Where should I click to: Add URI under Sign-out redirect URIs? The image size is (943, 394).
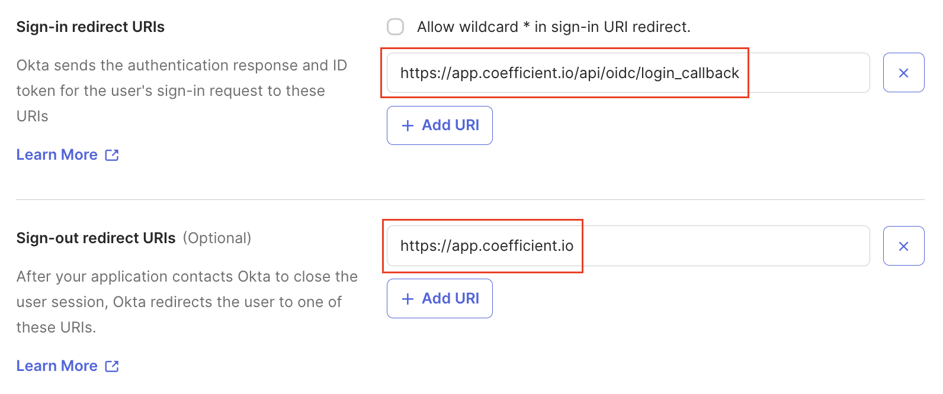[x=440, y=299]
